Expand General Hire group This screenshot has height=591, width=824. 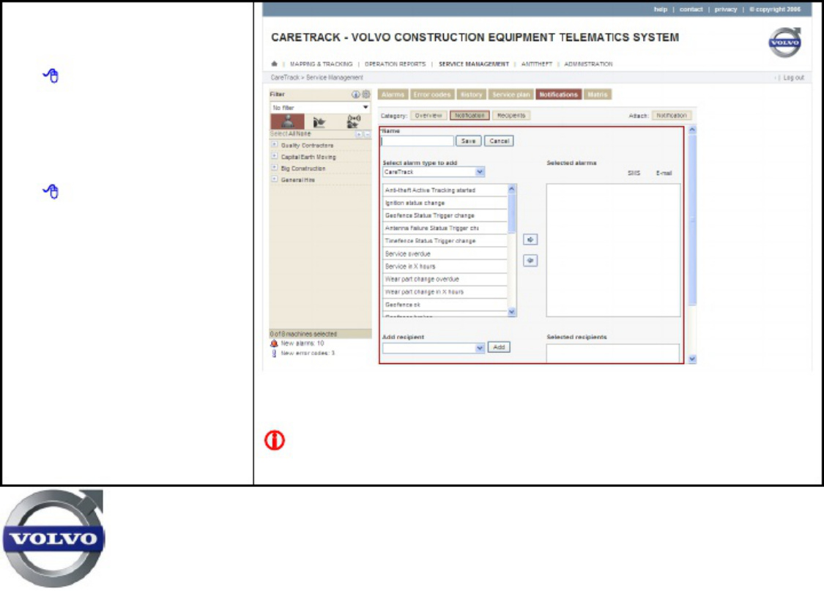(x=275, y=179)
